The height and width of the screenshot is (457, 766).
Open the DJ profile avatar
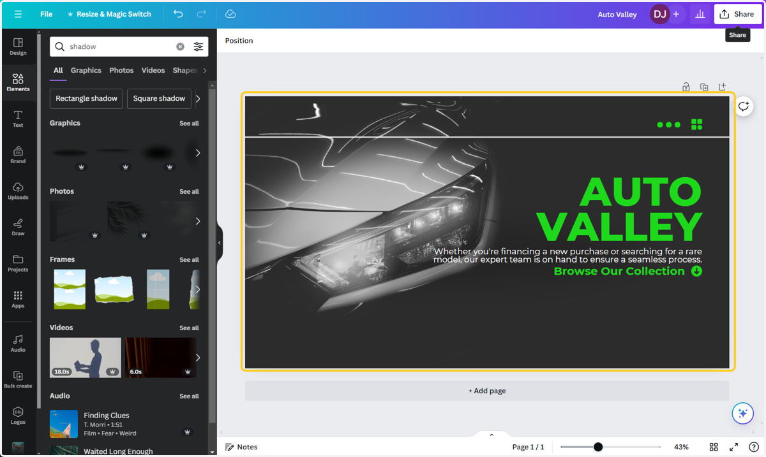(x=659, y=14)
